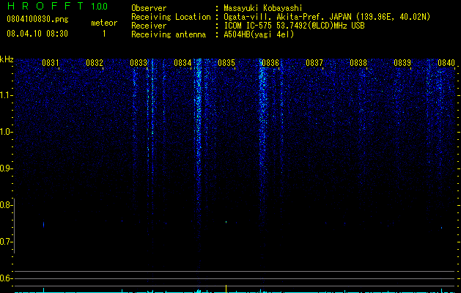Click the meteor count value 1
The height and width of the screenshot is (293, 461).
(x=104, y=34)
